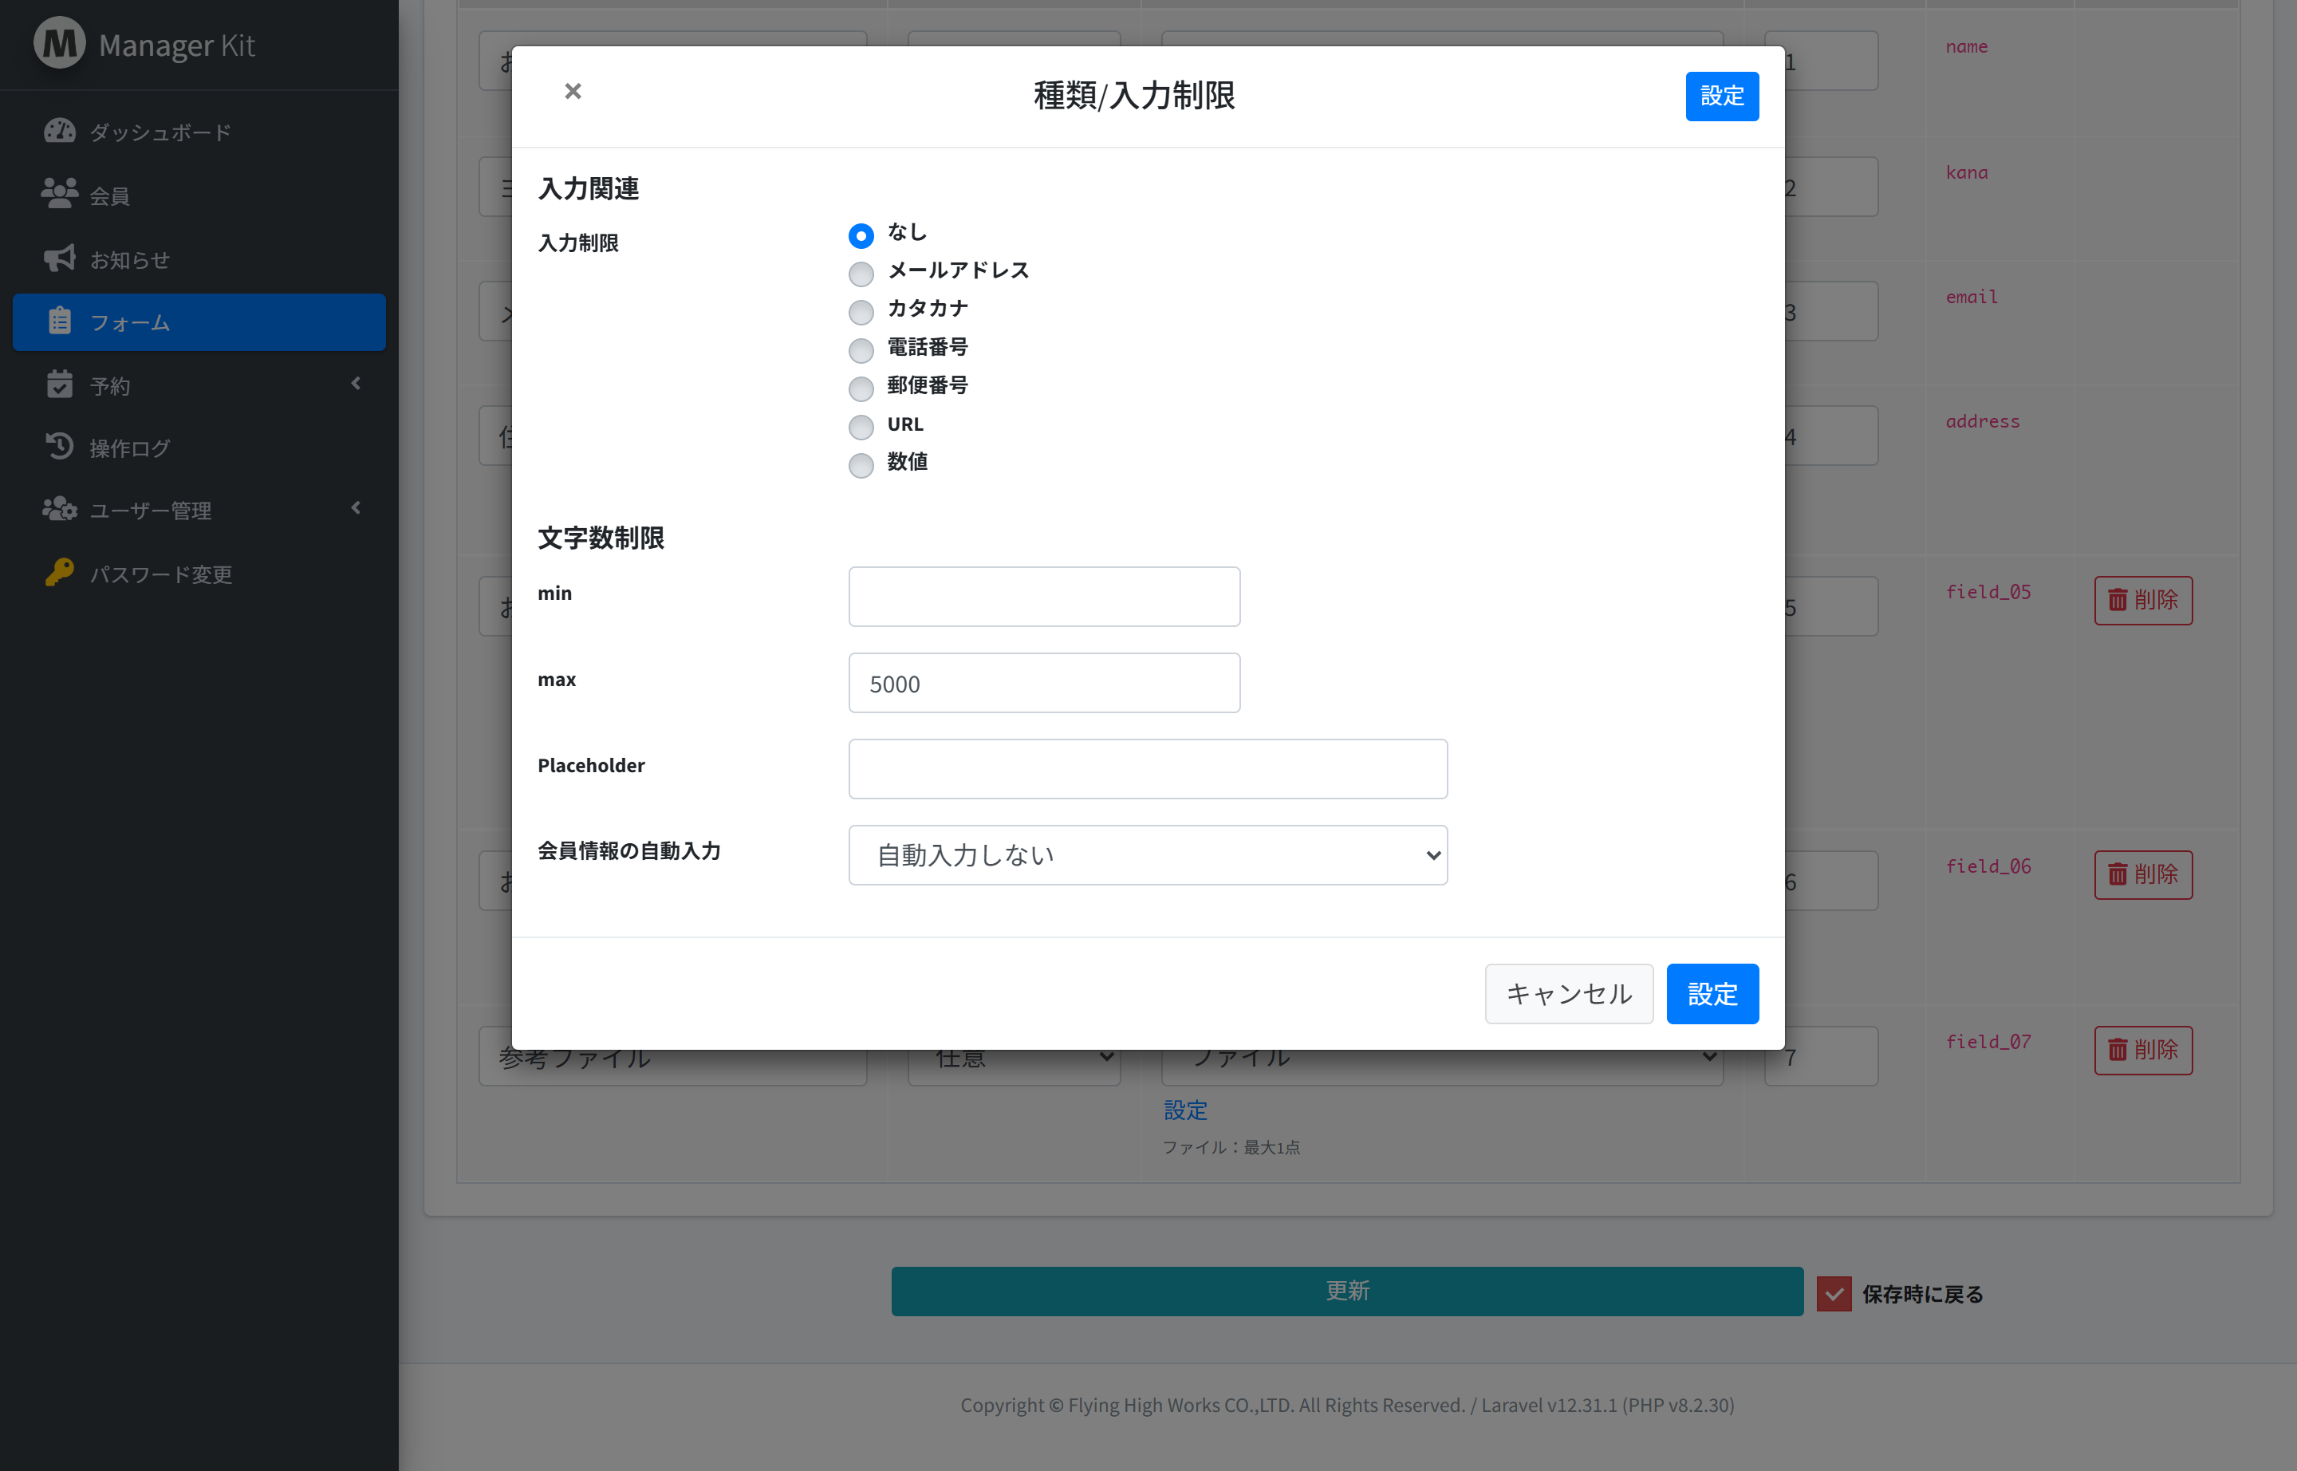Click the 予約 calendar icon
The height and width of the screenshot is (1471, 2297).
pyautogui.click(x=59, y=384)
